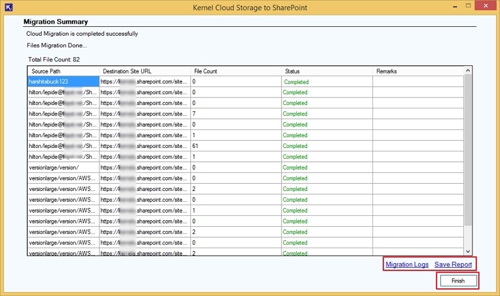
Task: Minimize the Kernel Cloud Storage window
Action: 455,6
